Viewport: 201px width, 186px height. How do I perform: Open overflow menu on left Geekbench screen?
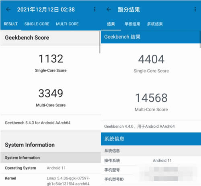pyautogui.click(x=94, y=9)
